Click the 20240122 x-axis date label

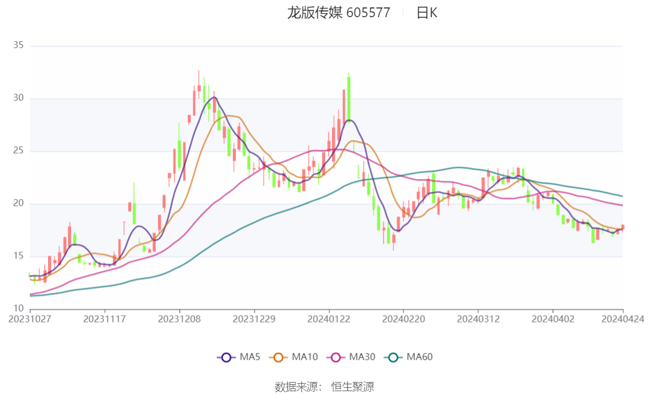click(329, 319)
